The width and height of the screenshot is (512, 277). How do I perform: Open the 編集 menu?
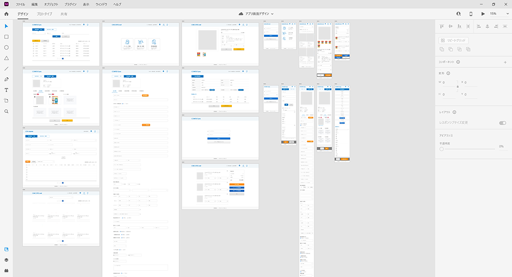click(x=35, y=4)
